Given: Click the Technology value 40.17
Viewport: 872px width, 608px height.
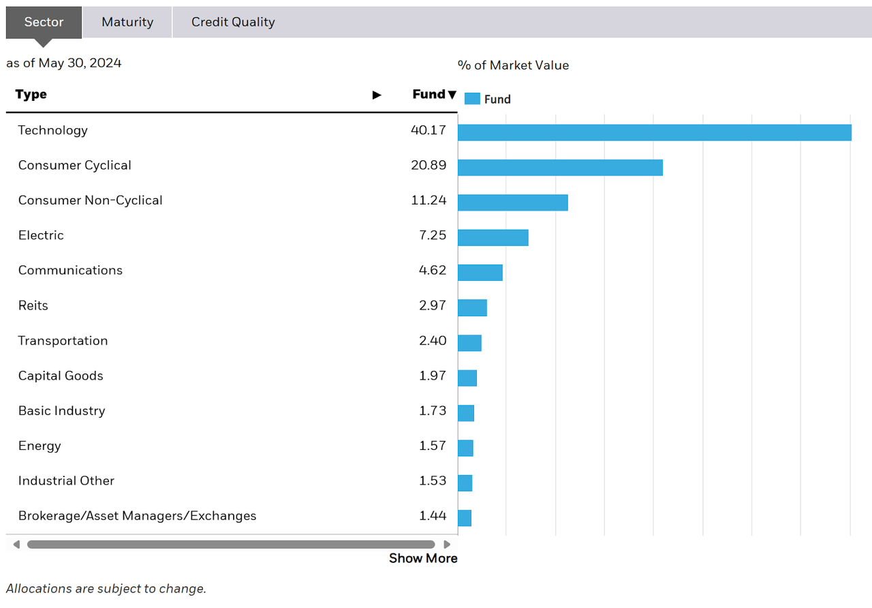Looking at the screenshot, I should click(x=429, y=130).
